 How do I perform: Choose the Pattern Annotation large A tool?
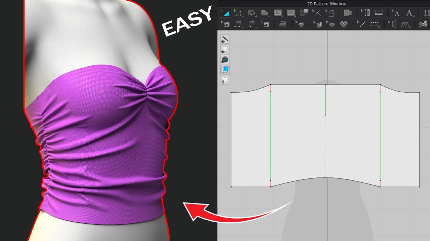(x=410, y=13)
